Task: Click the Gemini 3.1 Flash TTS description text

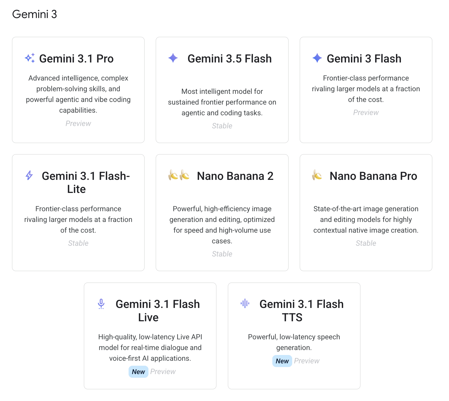Action: point(294,342)
